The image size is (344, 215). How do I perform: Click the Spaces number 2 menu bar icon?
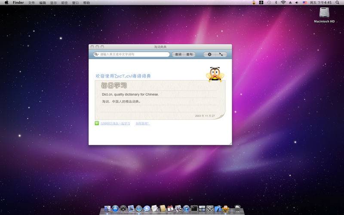click(x=261, y=3)
